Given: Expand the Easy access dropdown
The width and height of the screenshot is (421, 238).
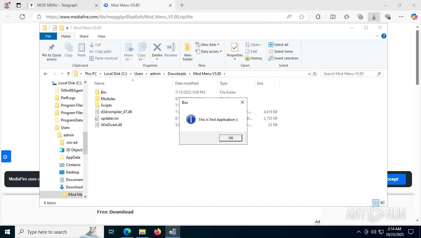Looking at the screenshot, I should (209, 51).
